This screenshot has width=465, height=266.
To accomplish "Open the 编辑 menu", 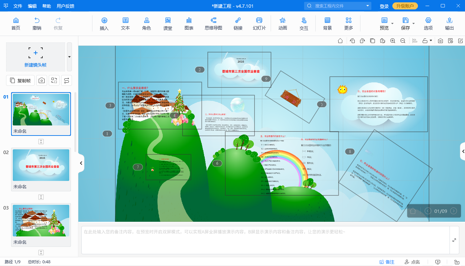I will [x=32, y=6].
